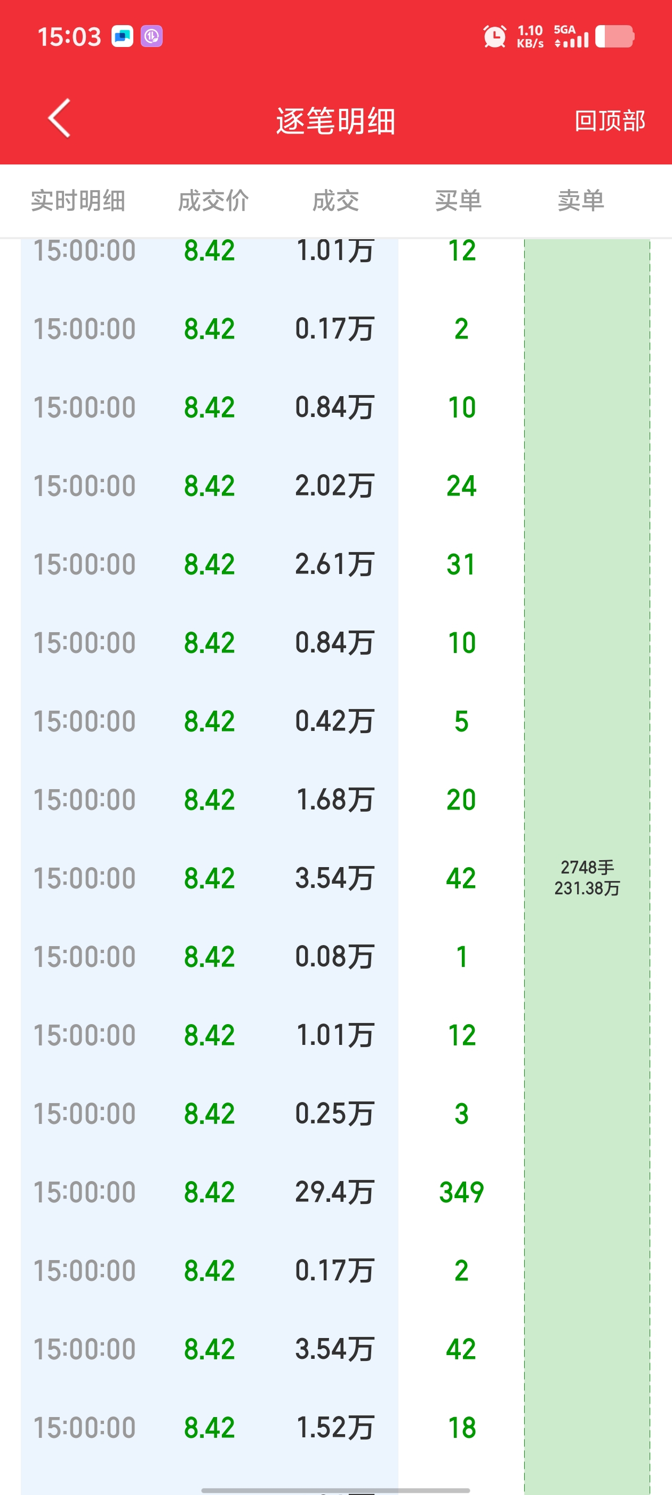Tap the purple app notification icon
Image resolution: width=672 pixels, height=1495 pixels.
(x=152, y=36)
